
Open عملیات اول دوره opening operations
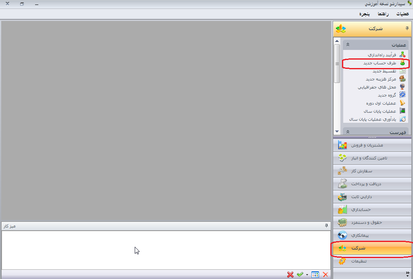(386, 103)
